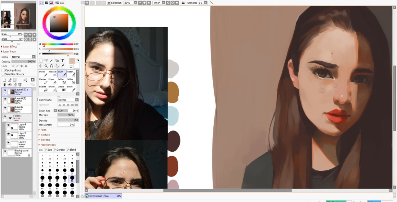Screen dimensions: 397x202
Task: Enable the Clipping Group checkbox
Action: point(3,71)
